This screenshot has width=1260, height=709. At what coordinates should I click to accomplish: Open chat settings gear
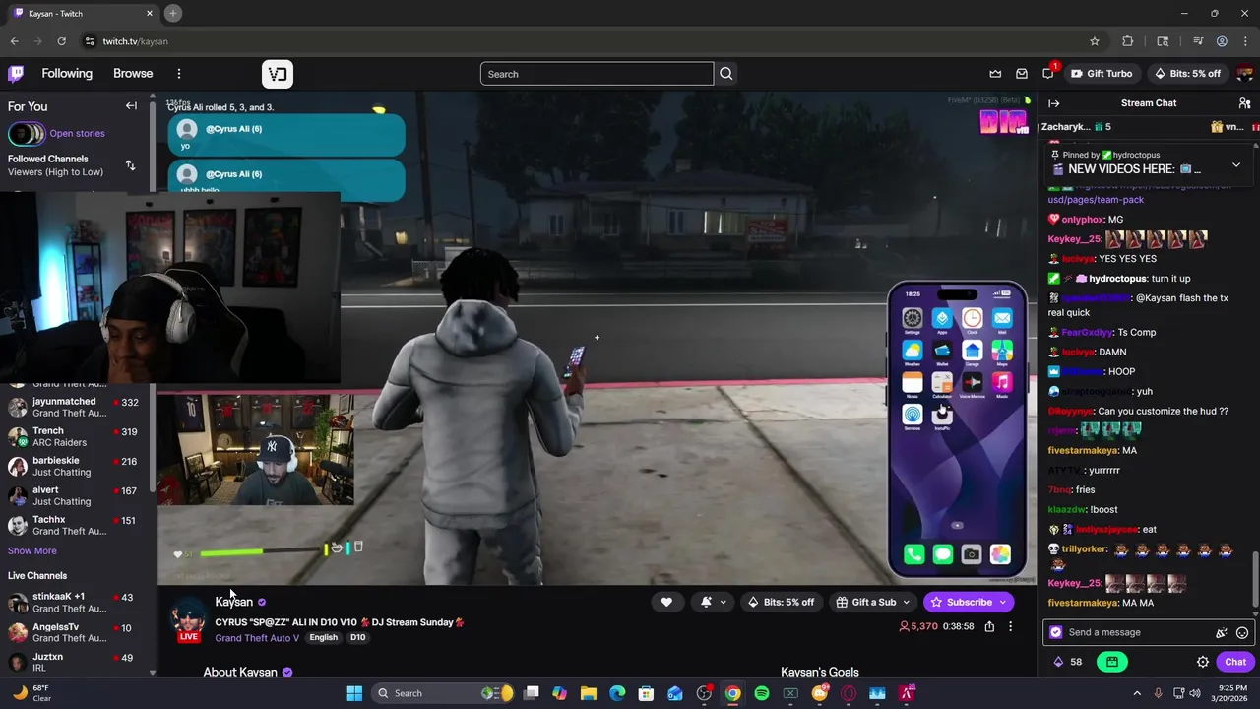tap(1203, 662)
